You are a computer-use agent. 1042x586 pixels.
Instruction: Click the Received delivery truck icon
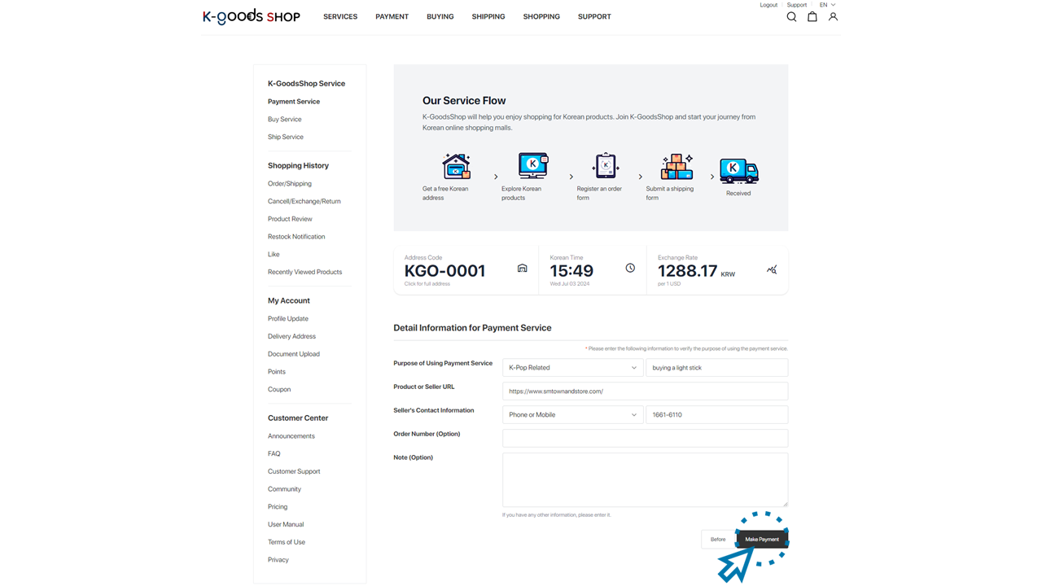pyautogui.click(x=738, y=170)
